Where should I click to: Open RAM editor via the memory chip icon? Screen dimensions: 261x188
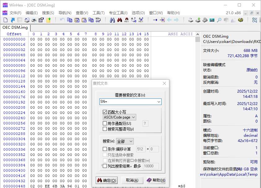point(205,20)
